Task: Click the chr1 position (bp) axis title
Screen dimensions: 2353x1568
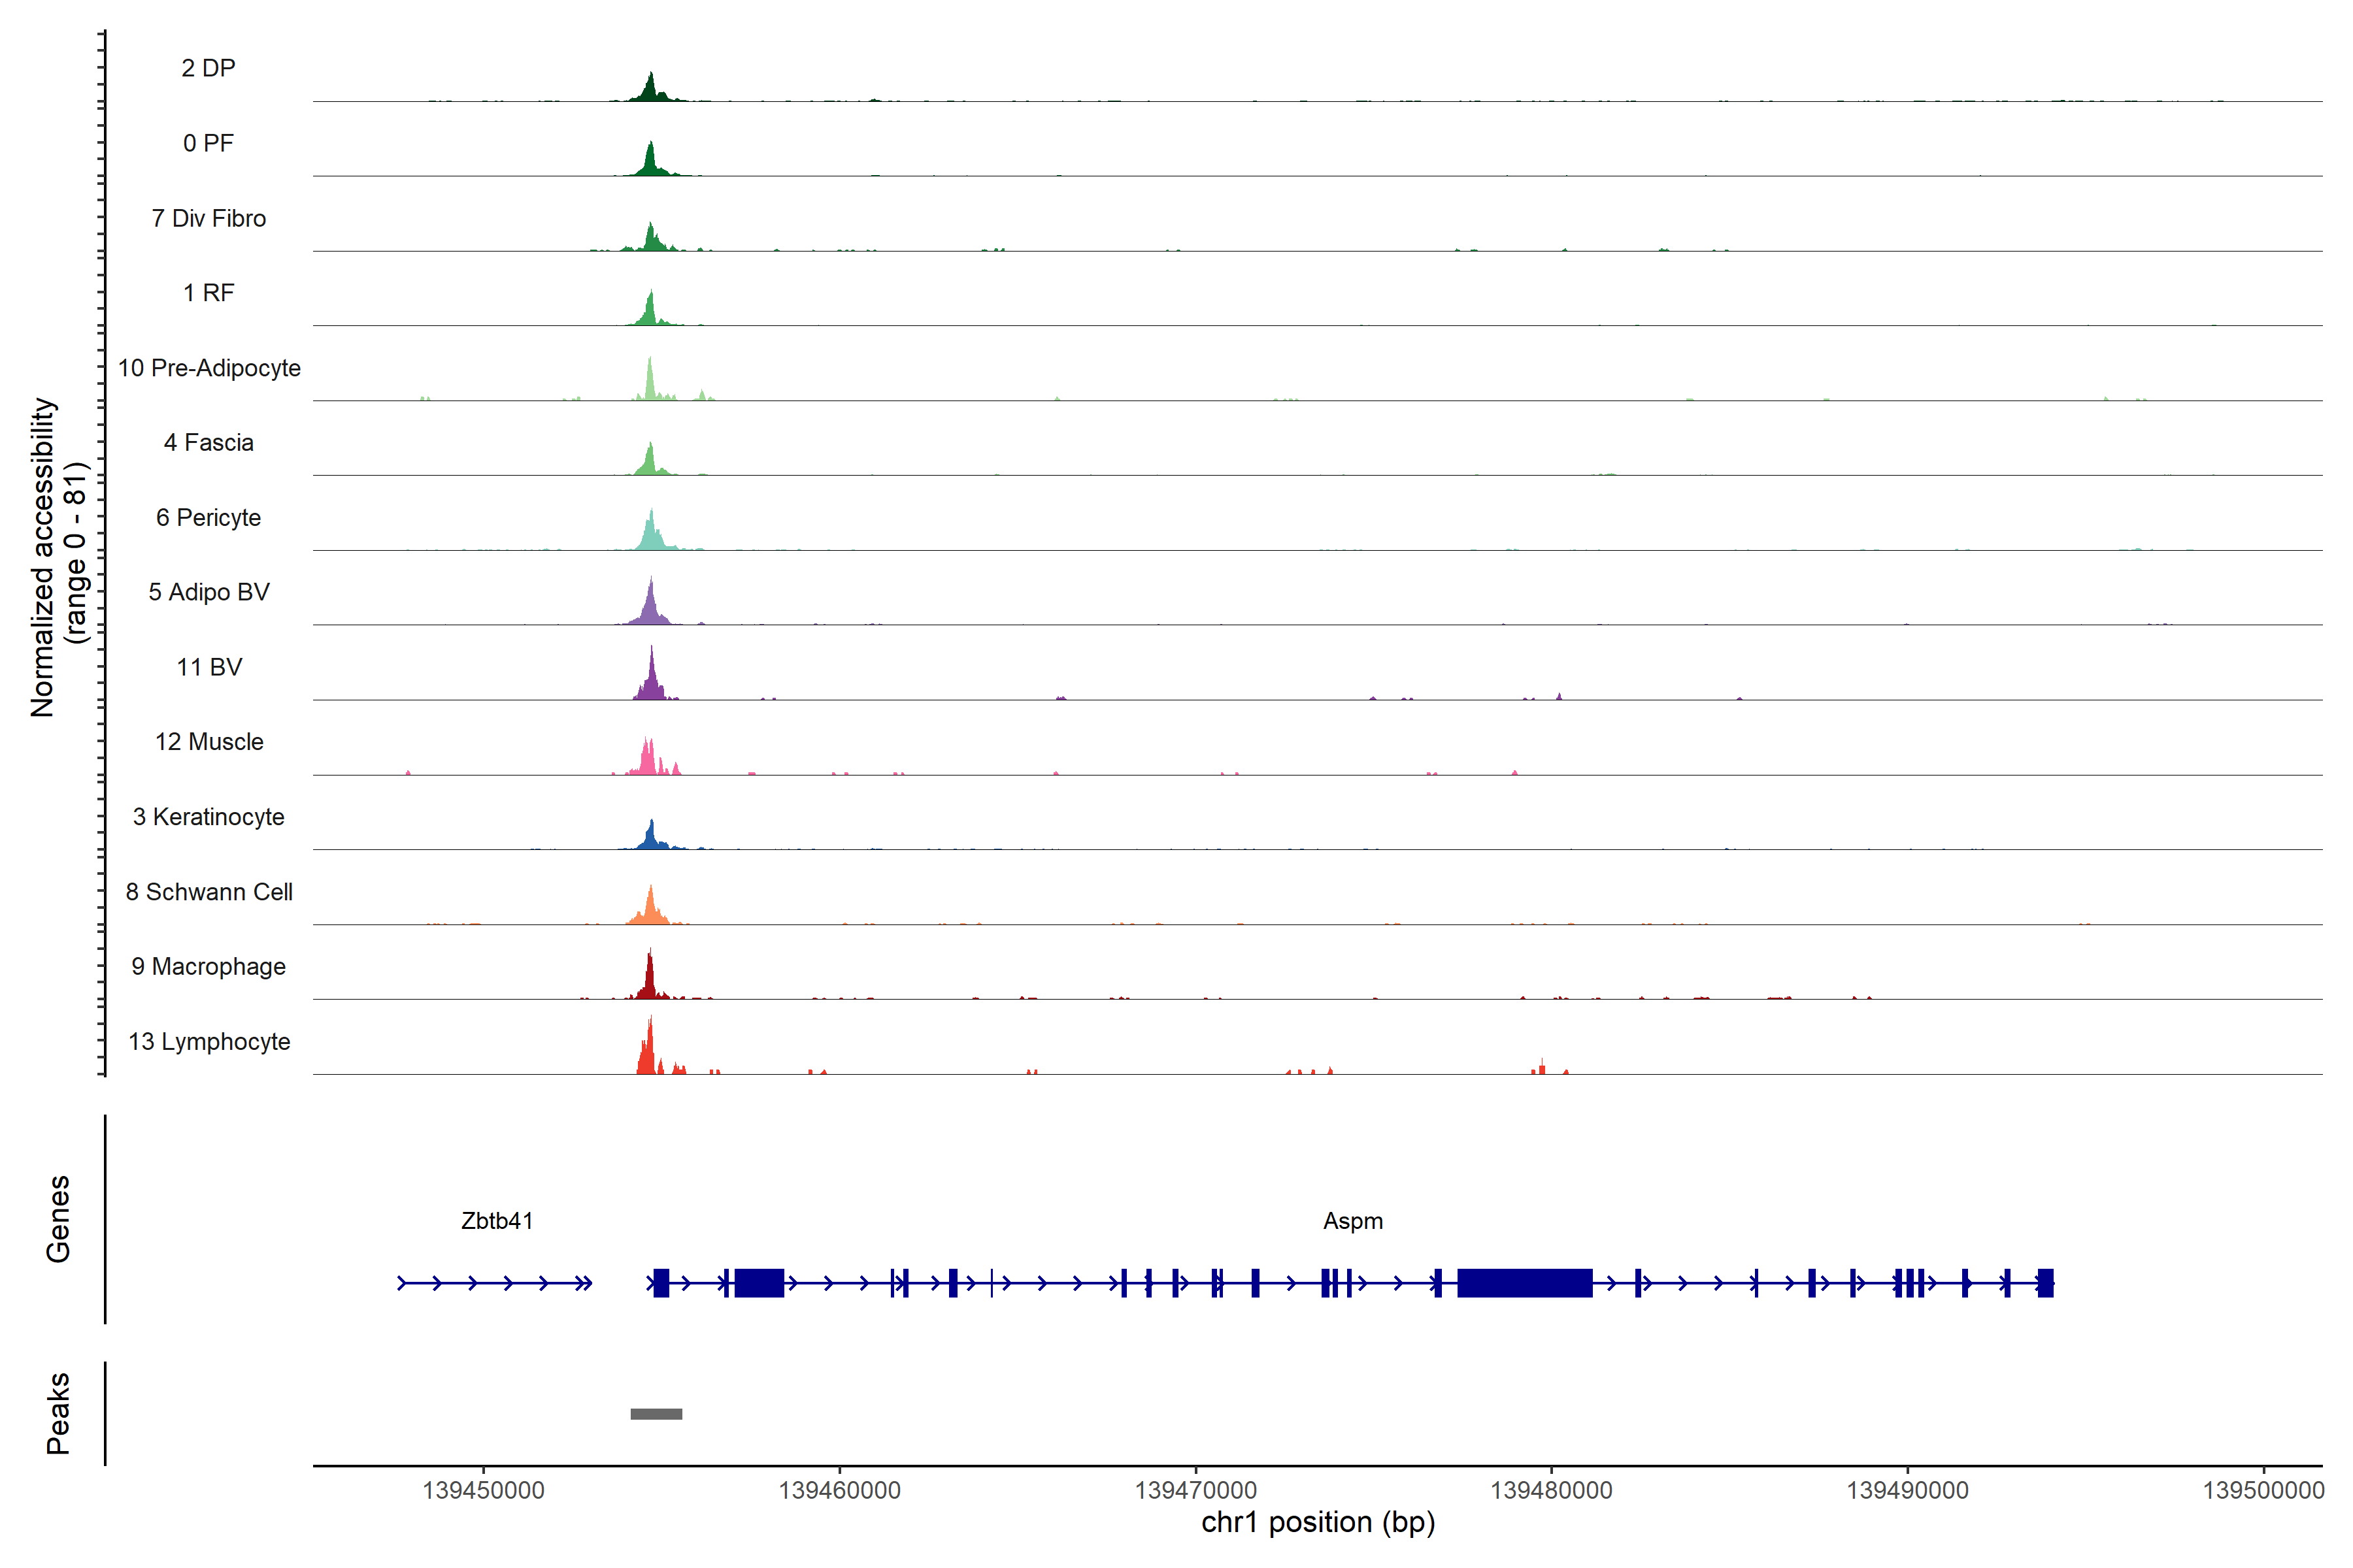Action: pos(1318,1523)
